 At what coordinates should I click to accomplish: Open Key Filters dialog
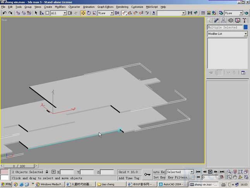(180, 177)
